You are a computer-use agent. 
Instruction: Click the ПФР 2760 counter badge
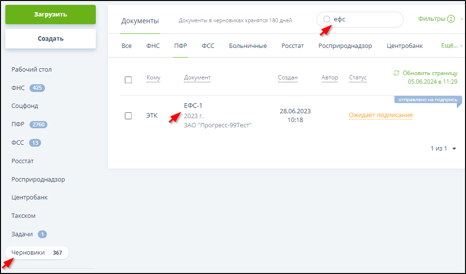[38, 124]
